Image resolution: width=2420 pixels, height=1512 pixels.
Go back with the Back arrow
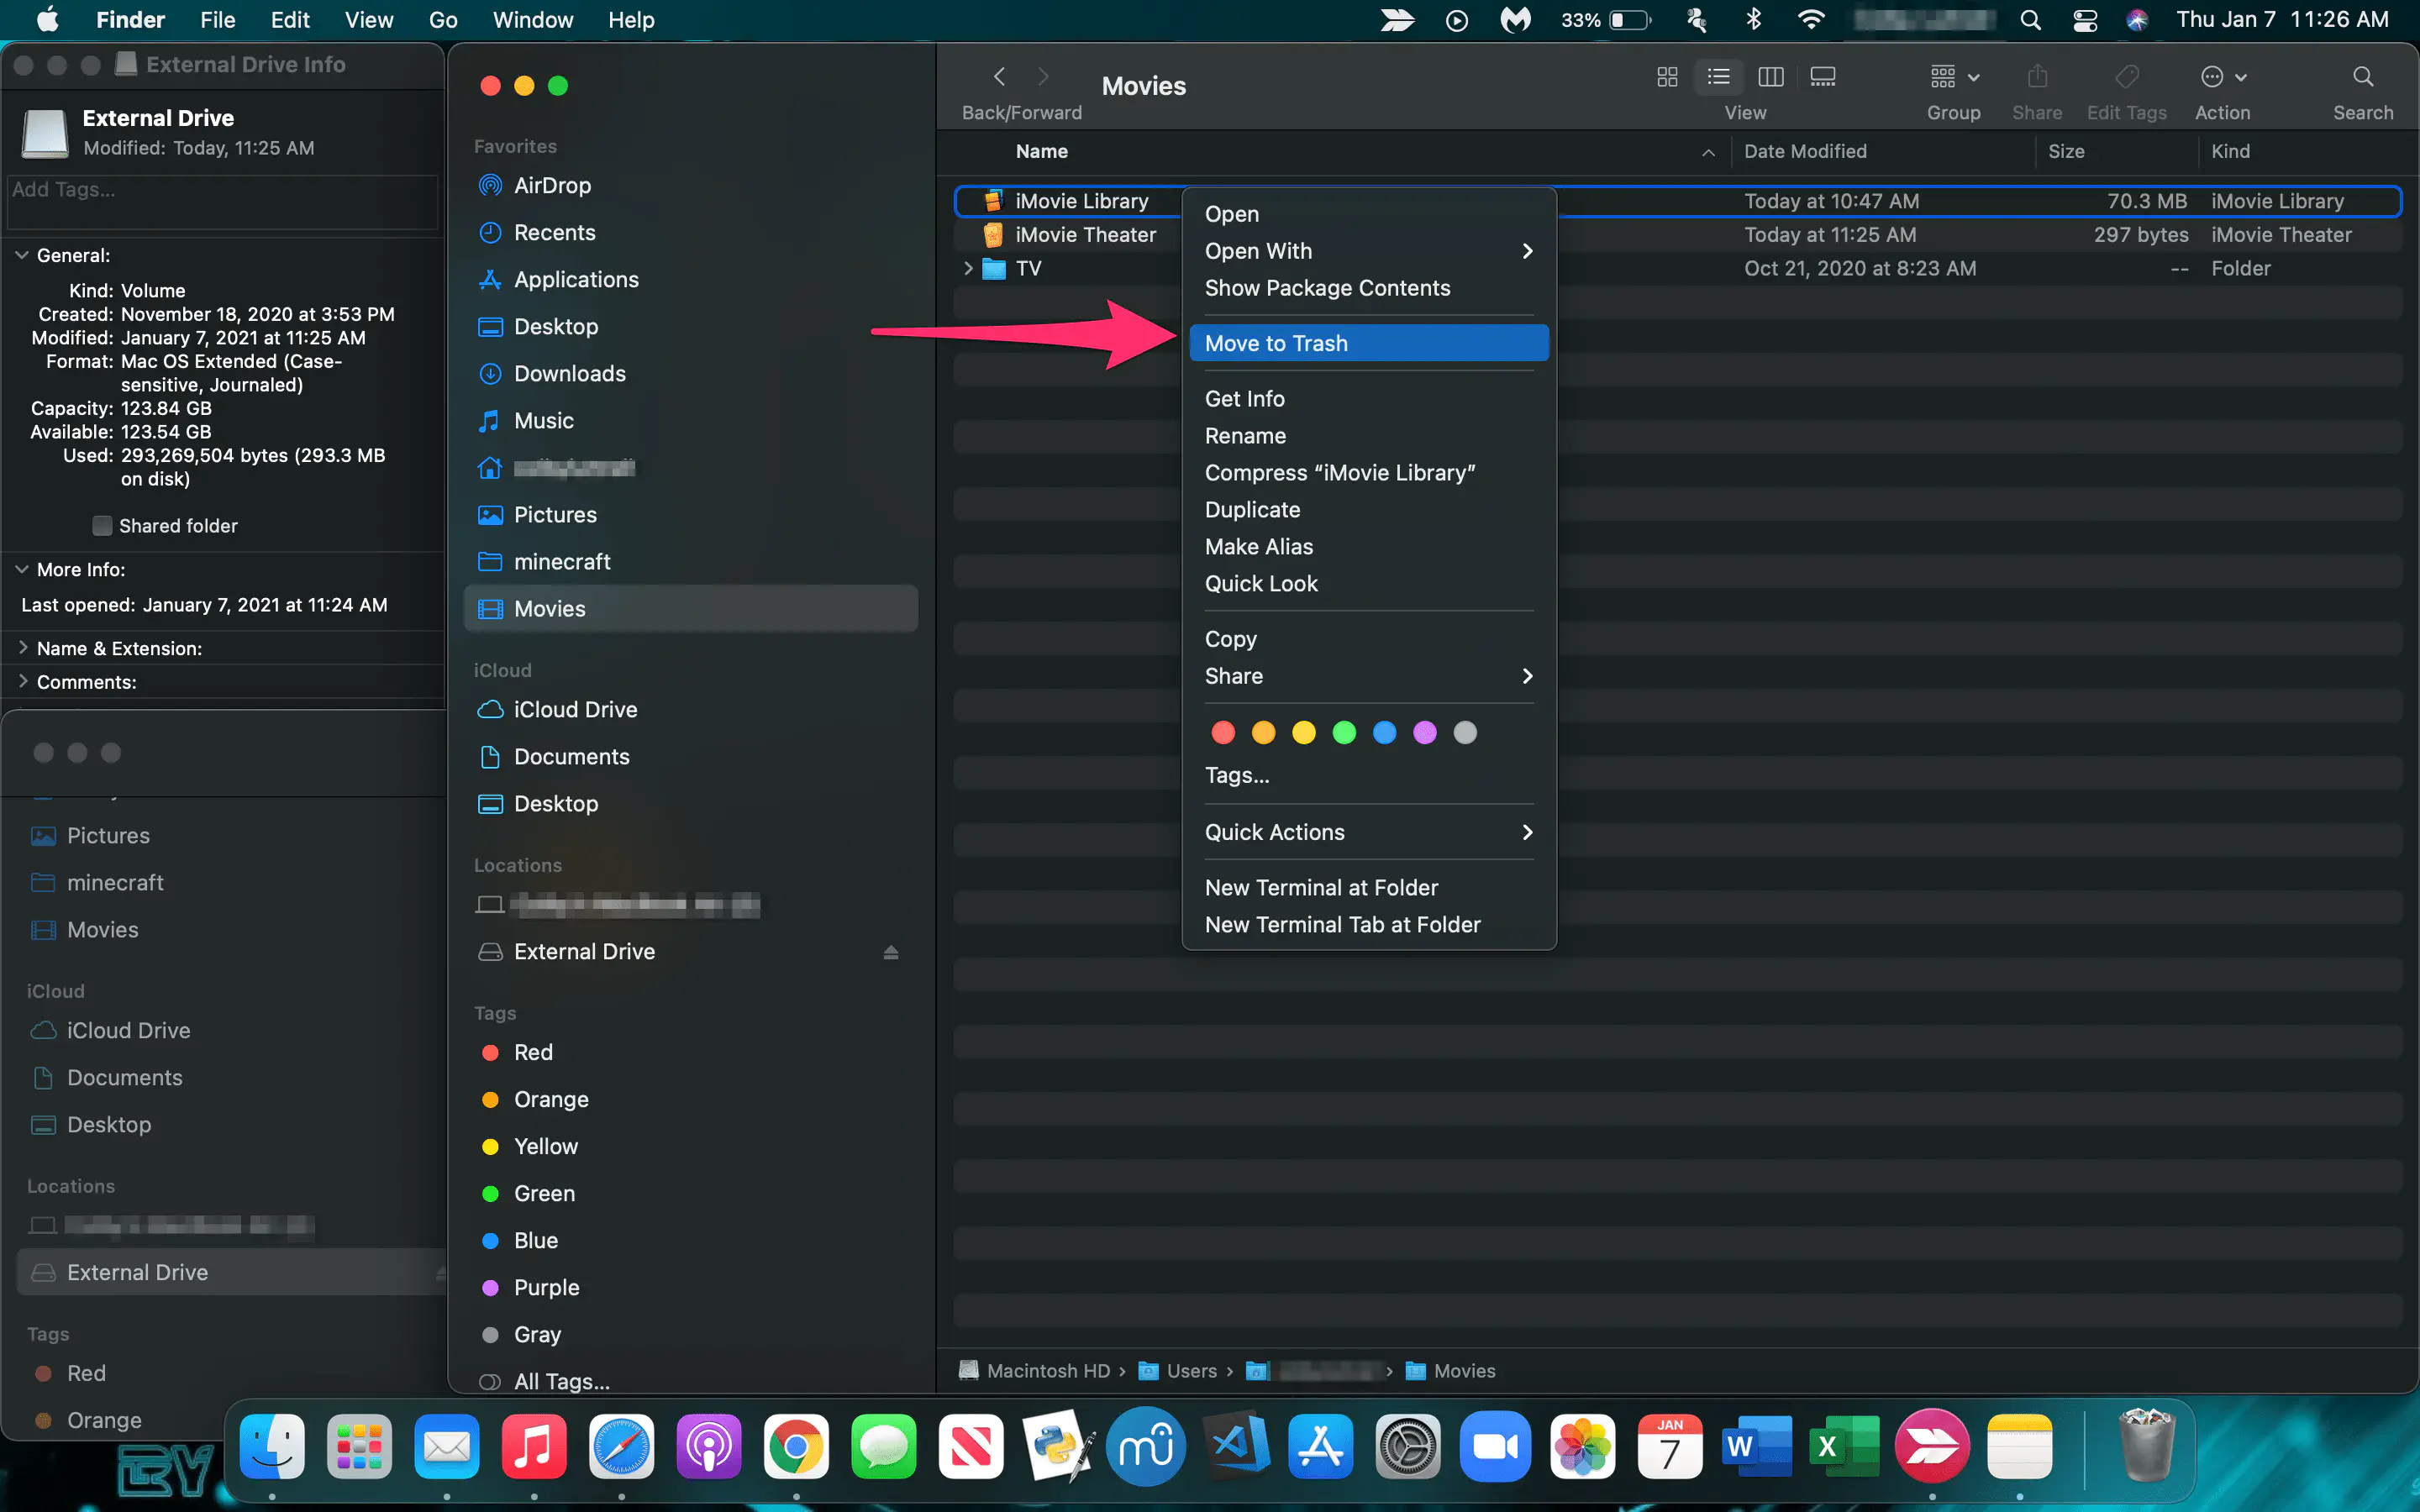[999, 77]
